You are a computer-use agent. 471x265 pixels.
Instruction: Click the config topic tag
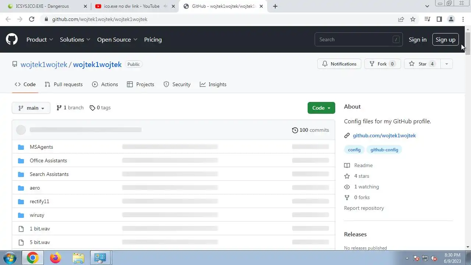(x=354, y=150)
